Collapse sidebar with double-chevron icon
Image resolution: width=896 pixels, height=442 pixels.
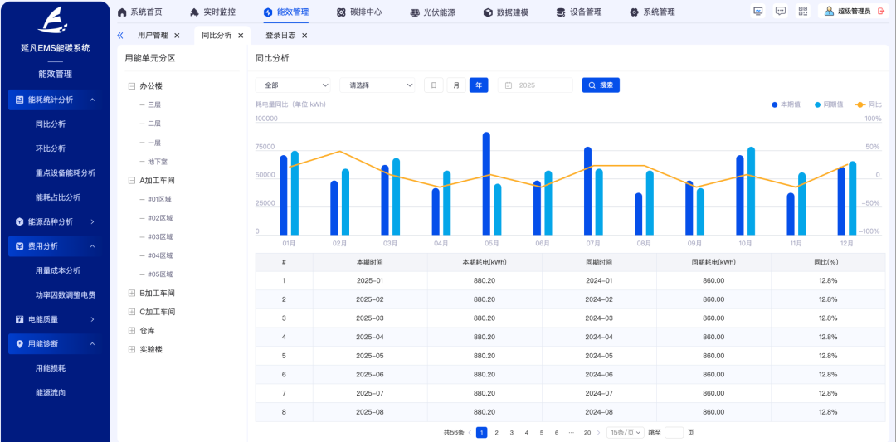coord(120,36)
